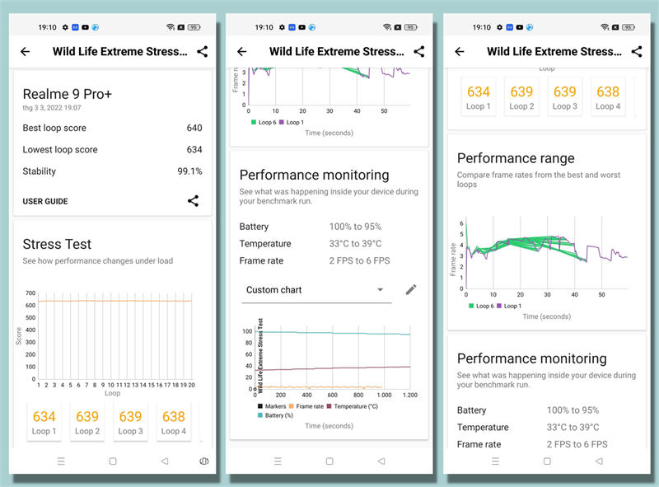Tap back arrow in middle phone screen
The height and width of the screenshot is (487, 659).
coord(242,52)
